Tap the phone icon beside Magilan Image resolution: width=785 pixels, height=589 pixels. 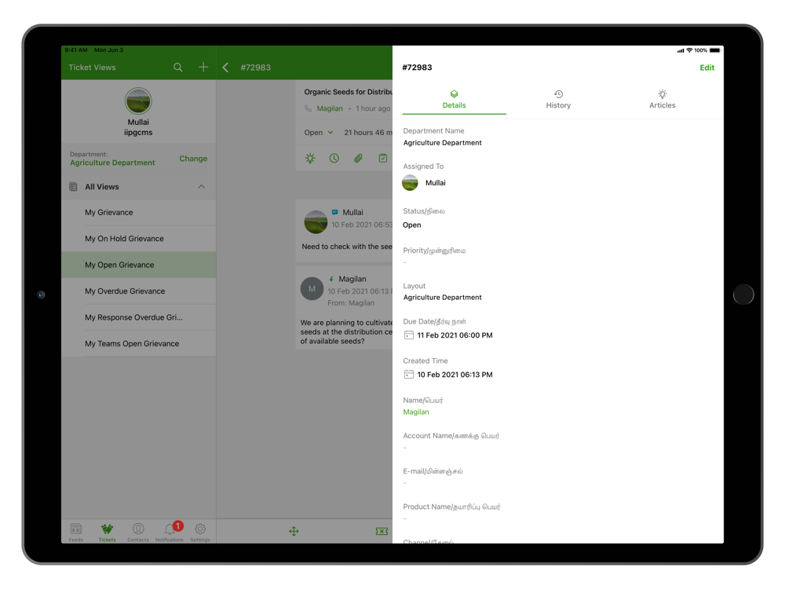point(308,108)
